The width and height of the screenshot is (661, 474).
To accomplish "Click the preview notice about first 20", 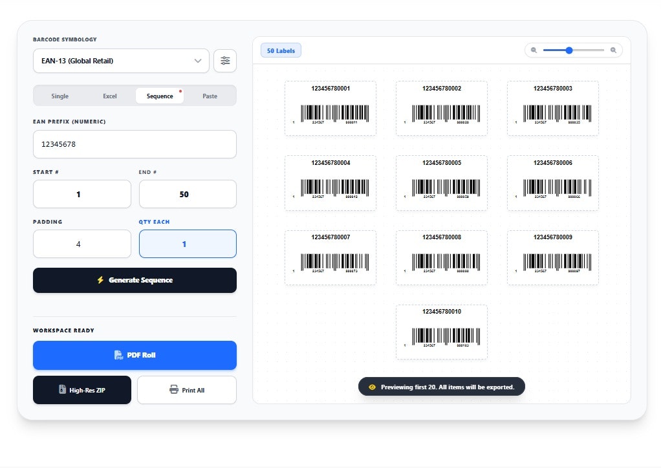I will click(442, 387).
